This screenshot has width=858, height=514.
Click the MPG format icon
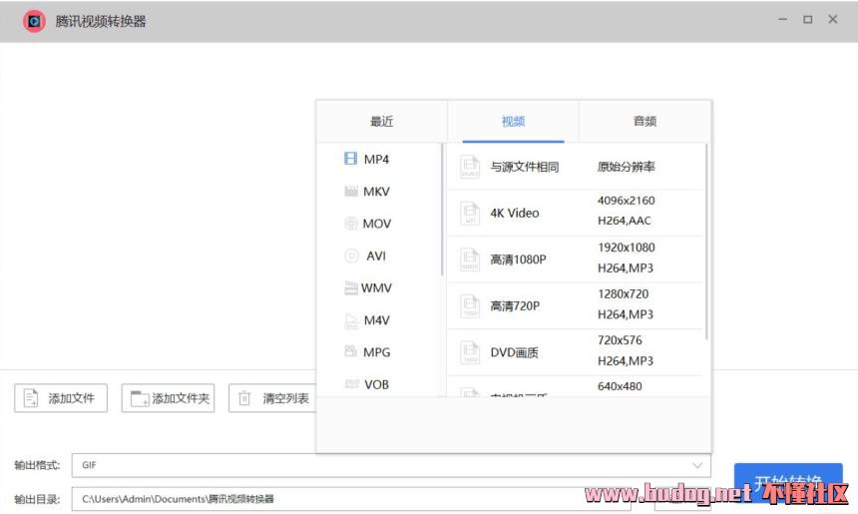click(350, 351)
